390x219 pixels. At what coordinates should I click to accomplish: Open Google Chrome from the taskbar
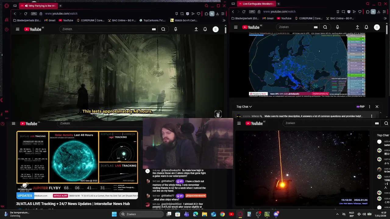click(x=222, y=214)
